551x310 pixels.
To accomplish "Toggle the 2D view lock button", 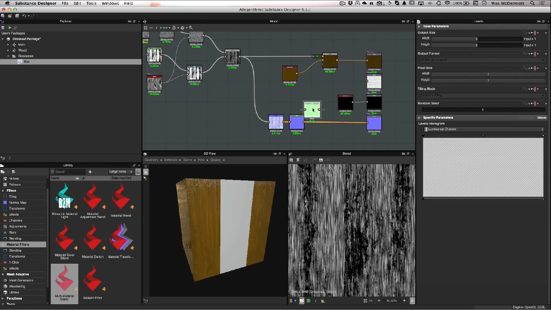I will tap(412, 301).
